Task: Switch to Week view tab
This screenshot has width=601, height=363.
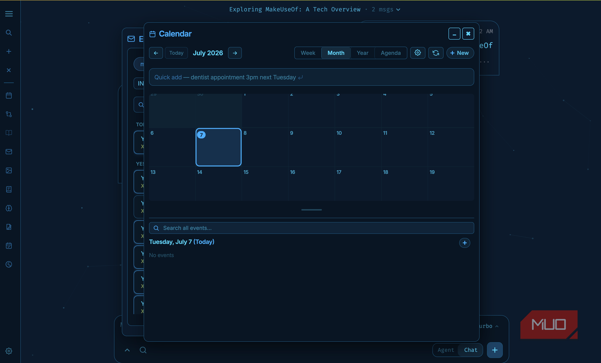Action: coord(308,53)
